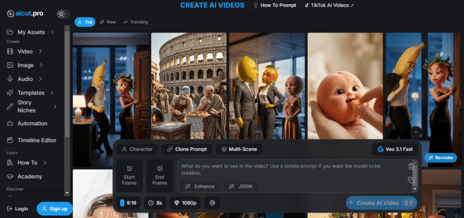The width and height of the screenshot is (464, 218).
Task: Click the TikTok logo icon
Action: (x=307, y=5)
